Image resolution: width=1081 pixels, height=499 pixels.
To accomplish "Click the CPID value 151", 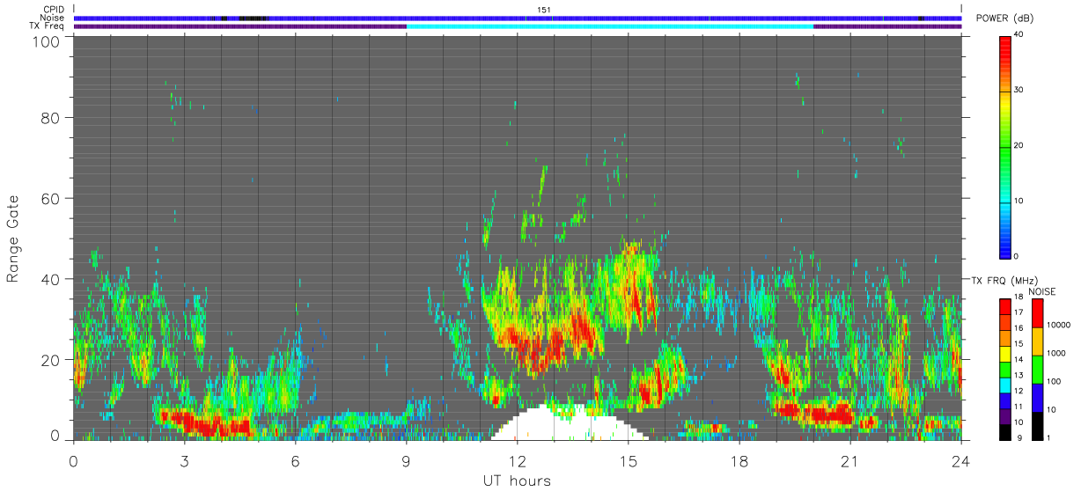I will [544, 10].
